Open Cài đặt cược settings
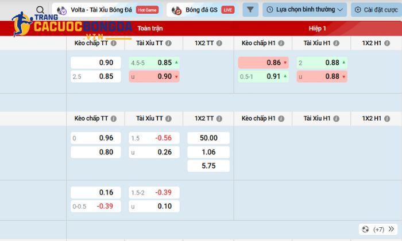This screenshot has height=241, width=402. [x=374, y=10]
